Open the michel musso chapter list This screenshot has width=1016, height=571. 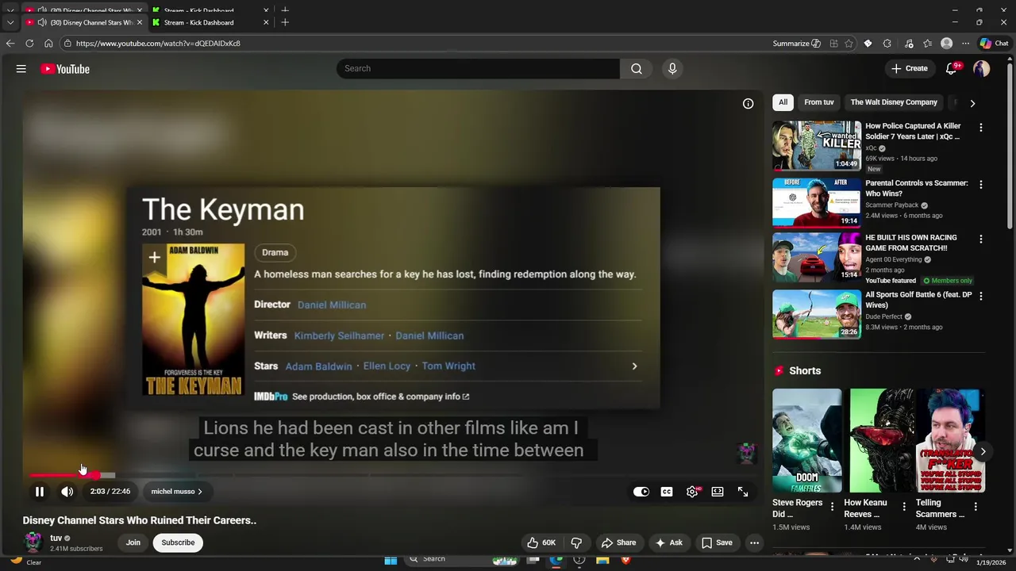(177, 492)
